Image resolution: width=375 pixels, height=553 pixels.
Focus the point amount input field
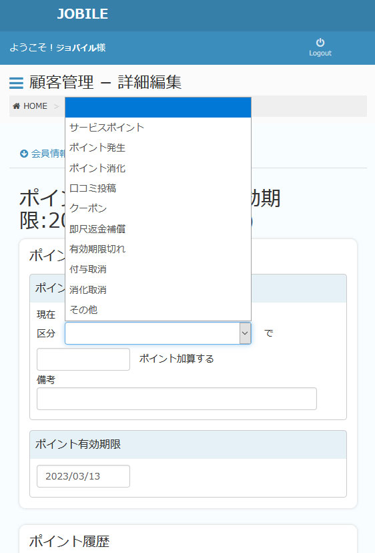click(83, 359)
